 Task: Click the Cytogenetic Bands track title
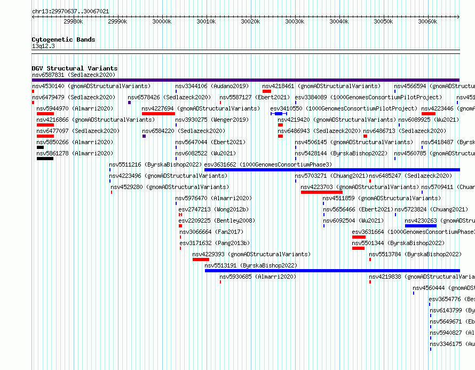64,40
